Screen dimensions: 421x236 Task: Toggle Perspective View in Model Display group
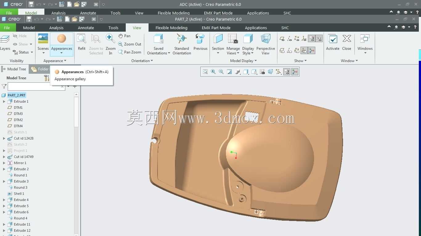point(265,44)
